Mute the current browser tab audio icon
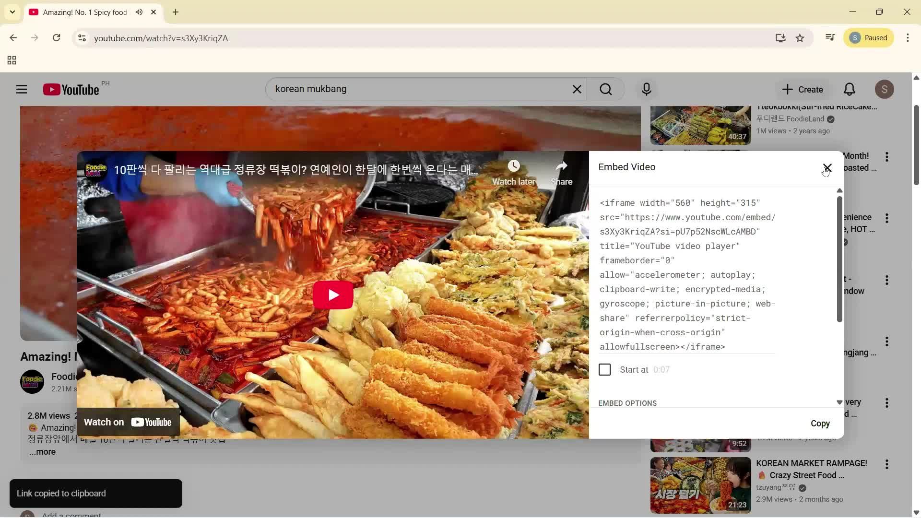 139,12
